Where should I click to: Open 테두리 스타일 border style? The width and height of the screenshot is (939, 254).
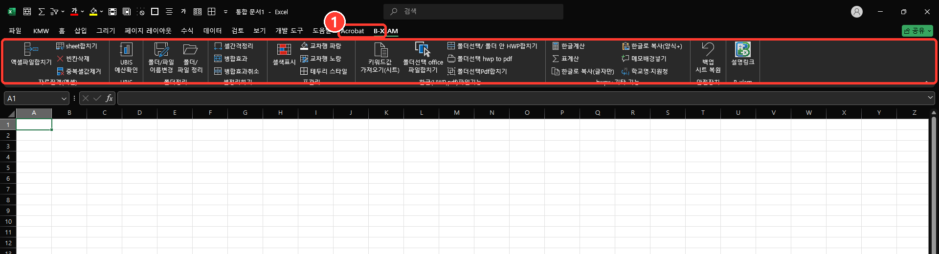tap(324, 71)
